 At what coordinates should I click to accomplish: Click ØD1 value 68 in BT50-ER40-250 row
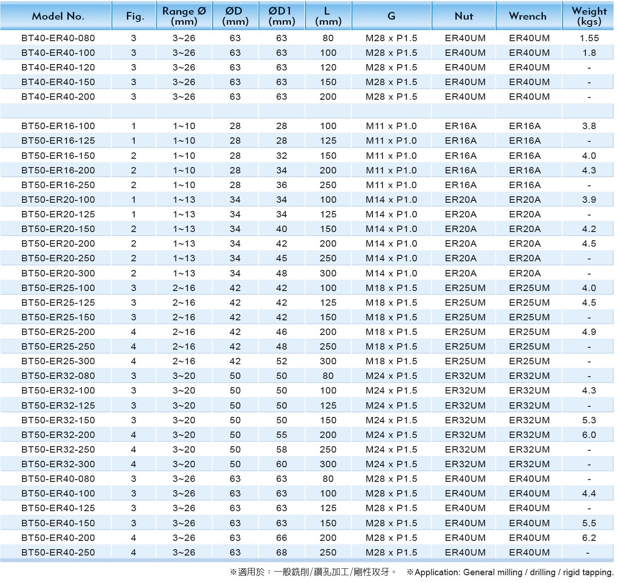coord(282,552)
